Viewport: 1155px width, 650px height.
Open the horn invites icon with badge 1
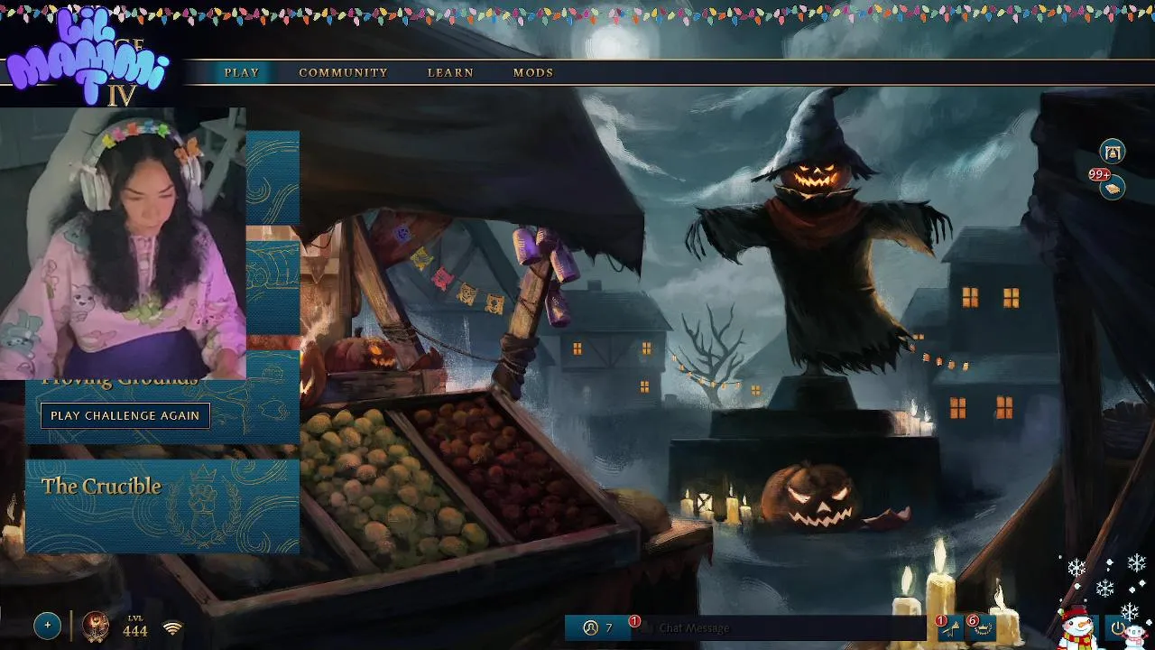(949, 628)
